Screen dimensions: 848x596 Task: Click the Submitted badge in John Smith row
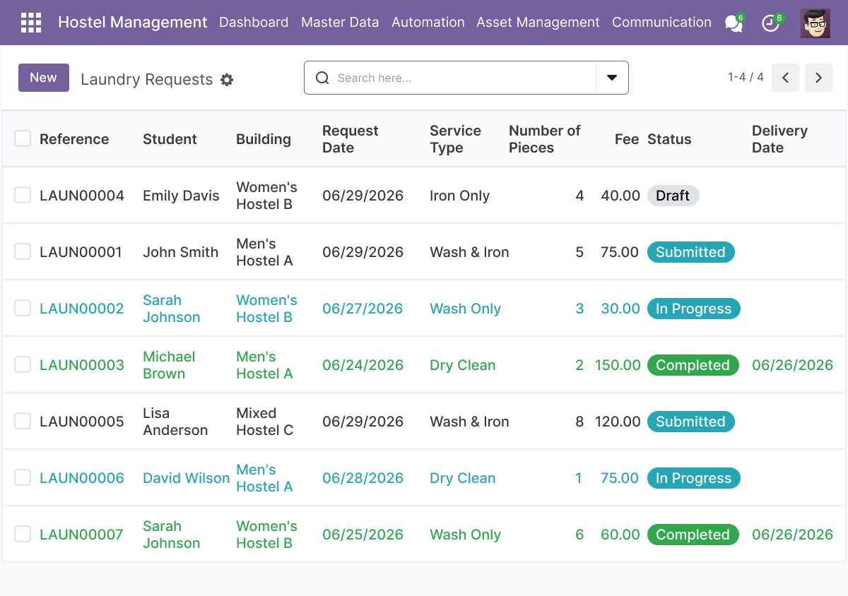690,252
